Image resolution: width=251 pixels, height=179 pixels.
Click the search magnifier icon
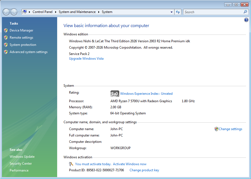coord(245,12)
